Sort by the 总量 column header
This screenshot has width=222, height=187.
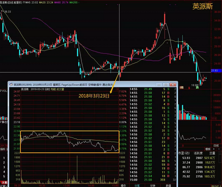coord(212,153)
